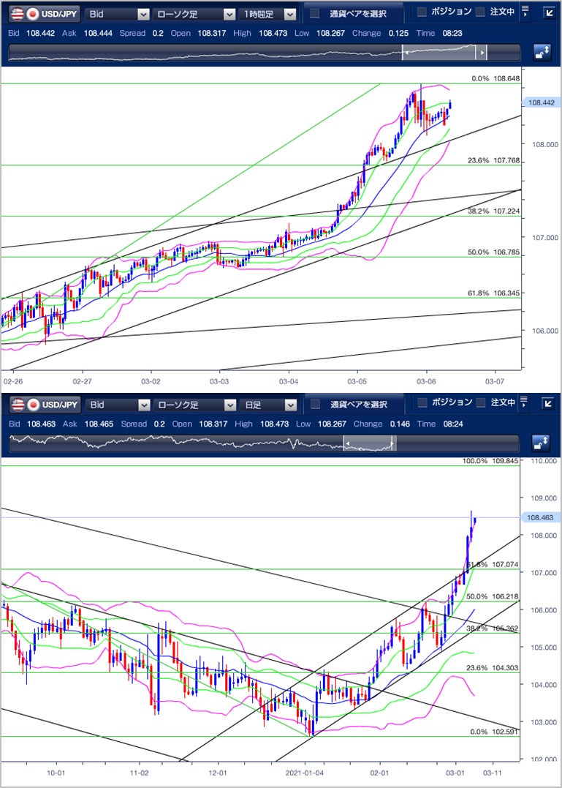562x788 pixels.
Task: Click the detach window arrow icon in bottom chart
Action: click(x=548, y=404)
